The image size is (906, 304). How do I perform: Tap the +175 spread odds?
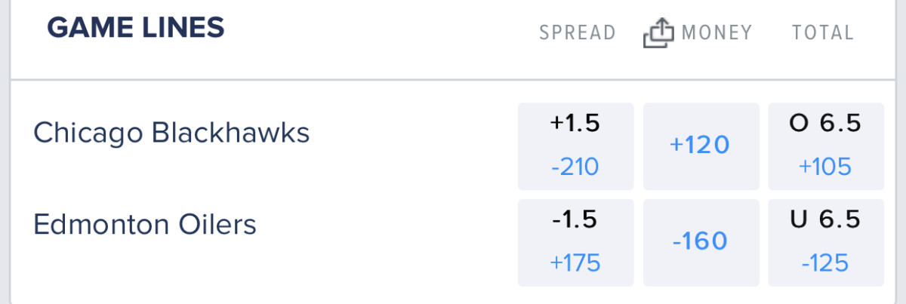coord(575,263)
